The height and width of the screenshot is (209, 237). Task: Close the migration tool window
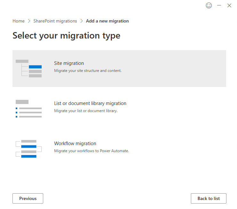[x=229, y=5]
